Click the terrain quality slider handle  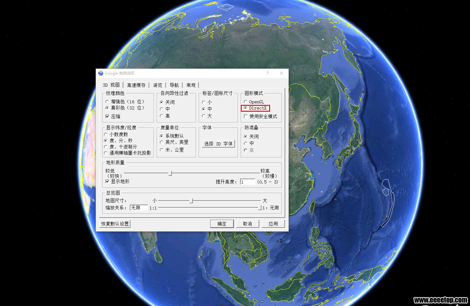click(170, 173)
